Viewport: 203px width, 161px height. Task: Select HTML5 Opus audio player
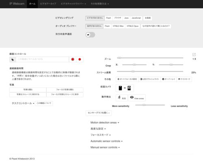132,26
